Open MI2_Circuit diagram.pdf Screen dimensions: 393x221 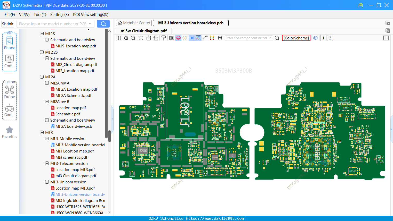tap(74, 65)
